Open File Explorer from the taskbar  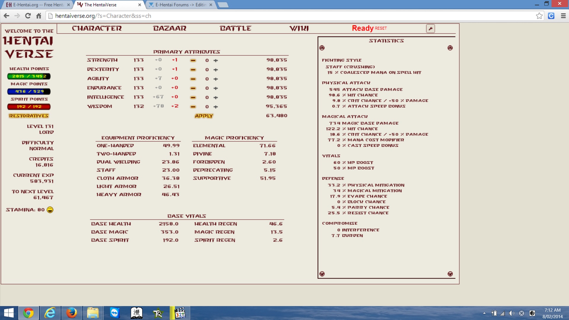click(x=93, y=313)
